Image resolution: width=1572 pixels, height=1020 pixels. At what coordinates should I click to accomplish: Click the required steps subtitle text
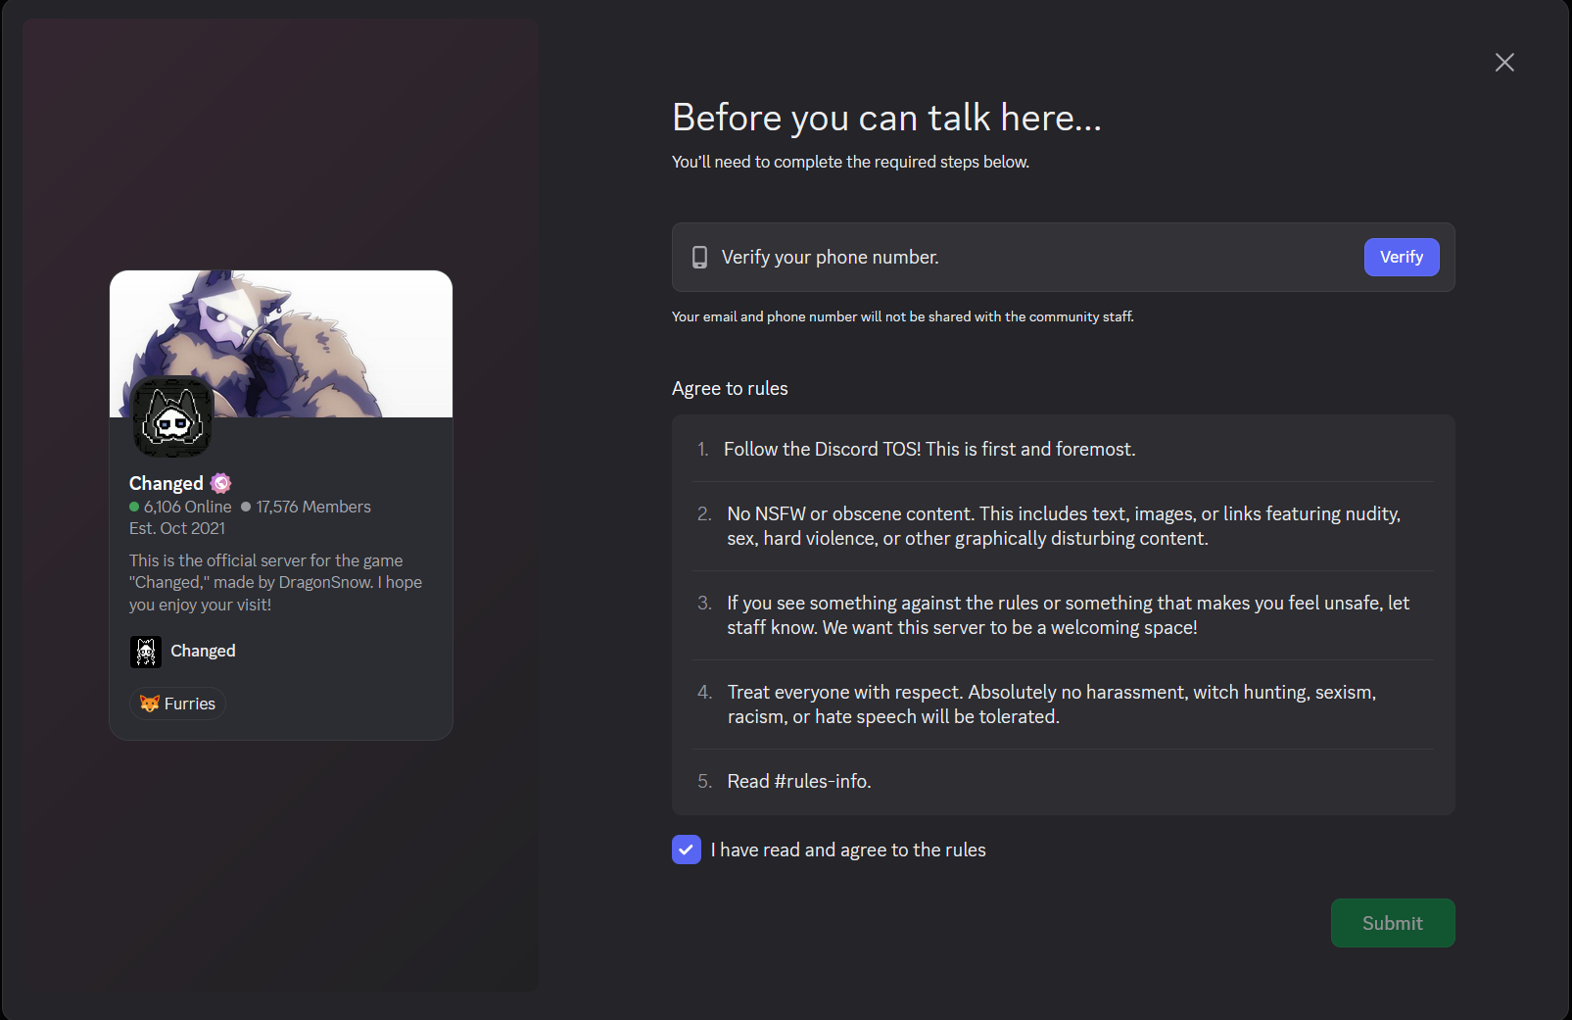pyautogui.click(x=850, y=162)
